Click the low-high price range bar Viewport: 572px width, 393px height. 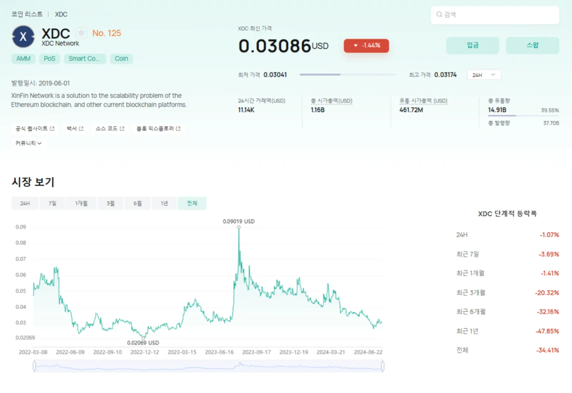(348, 74)
